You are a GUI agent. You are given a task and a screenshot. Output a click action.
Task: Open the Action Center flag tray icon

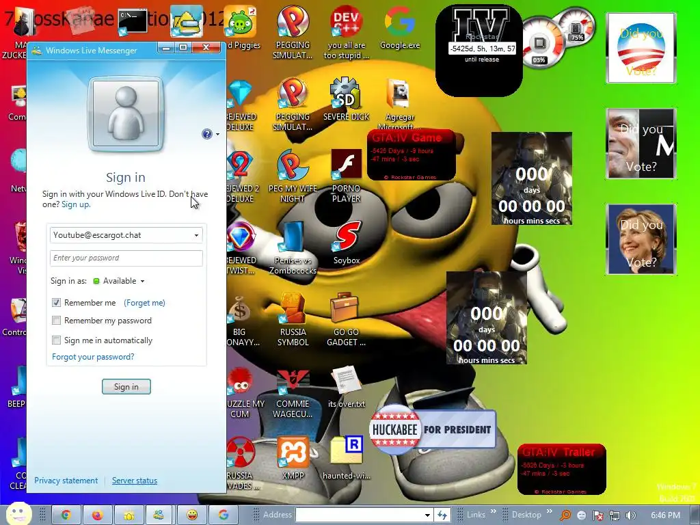pyautogui.click(x=597, y=515)
